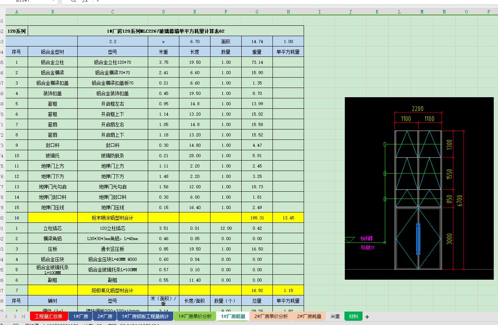
Task: Select column G header
Action: pyautogui.click(x=257, y=12)
